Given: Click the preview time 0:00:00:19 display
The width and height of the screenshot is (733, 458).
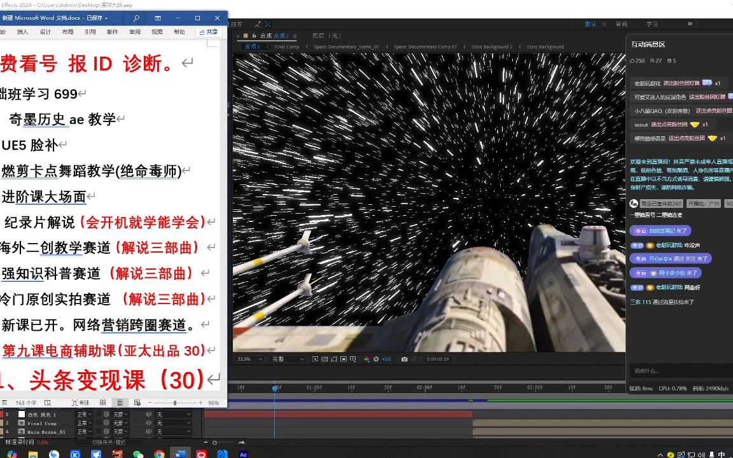Looking at the screenshot, I should pyautogui.click(x=438, y=359).
